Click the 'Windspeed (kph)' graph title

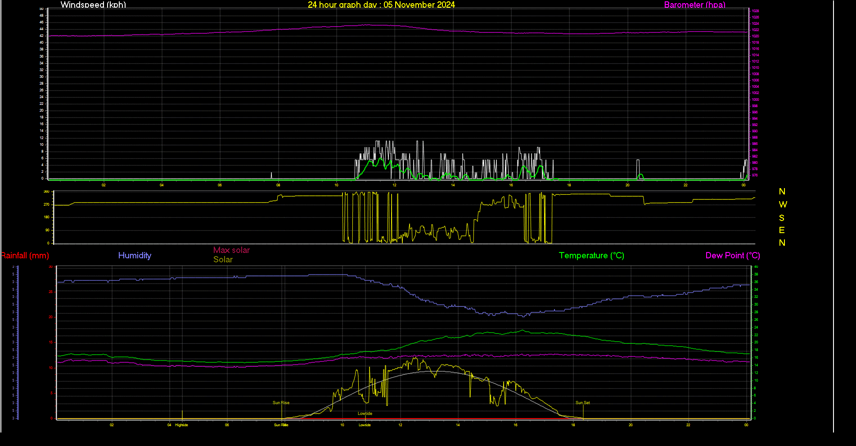[93, 5]
